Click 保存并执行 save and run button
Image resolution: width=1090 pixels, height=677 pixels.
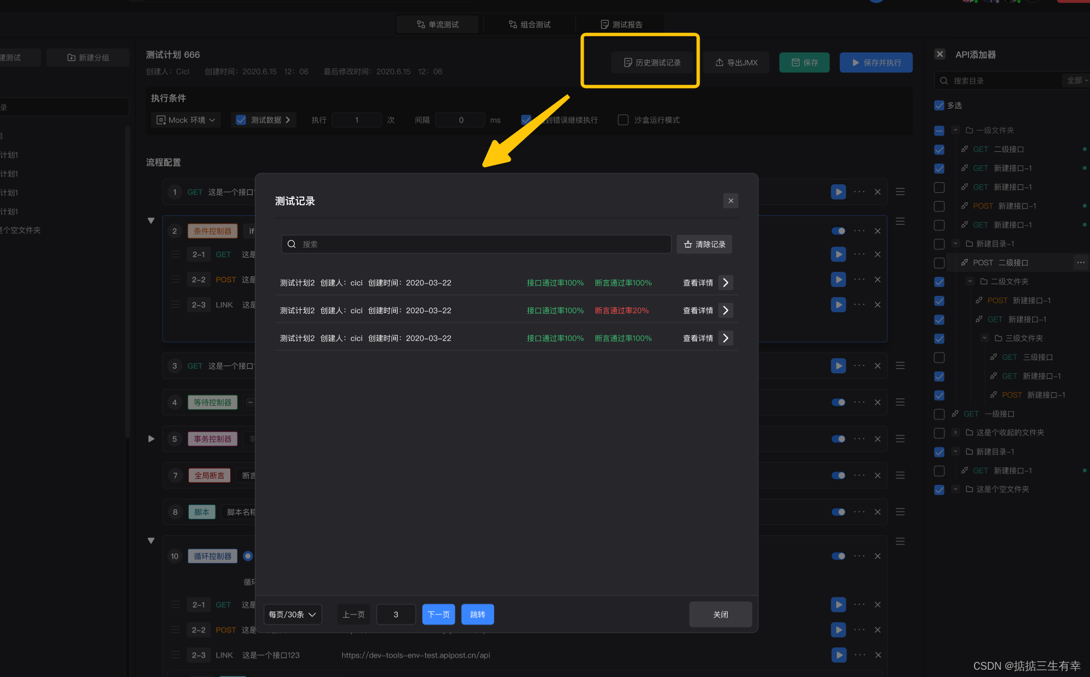click(876, 63)
